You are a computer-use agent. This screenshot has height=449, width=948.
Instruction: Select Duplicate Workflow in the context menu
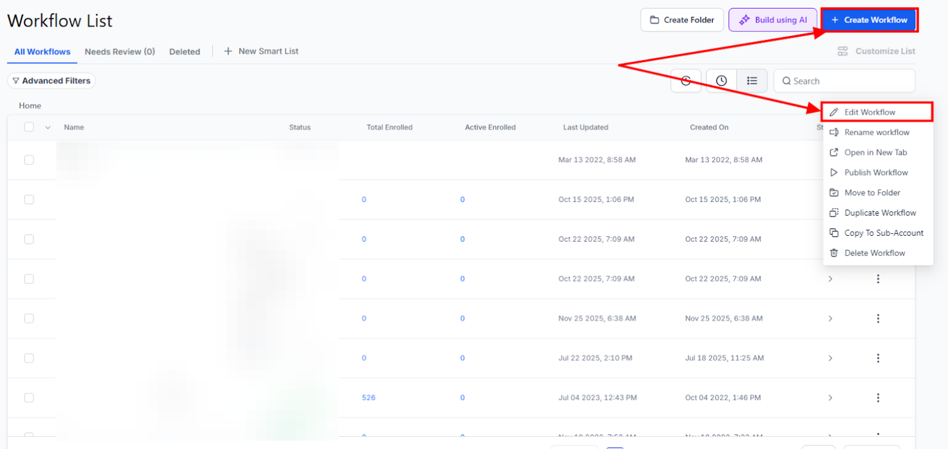click(x=880, y=213)
